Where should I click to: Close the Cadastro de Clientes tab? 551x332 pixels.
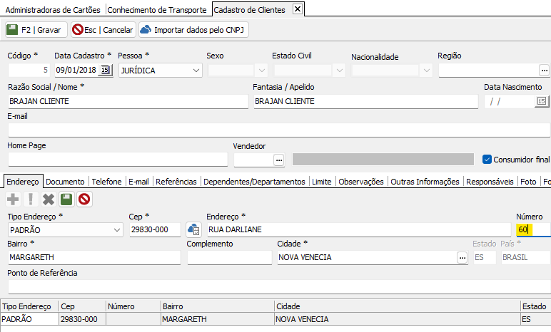point(298,9)
